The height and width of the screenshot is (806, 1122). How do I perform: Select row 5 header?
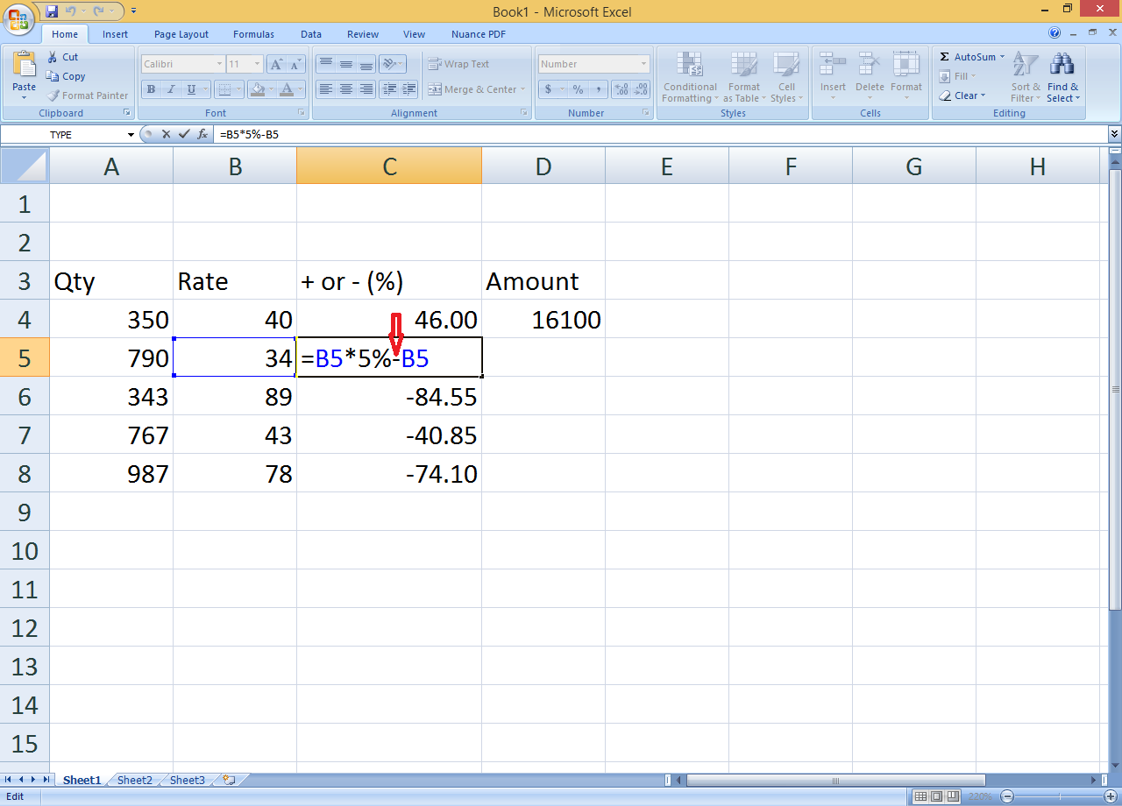[25, 357]
